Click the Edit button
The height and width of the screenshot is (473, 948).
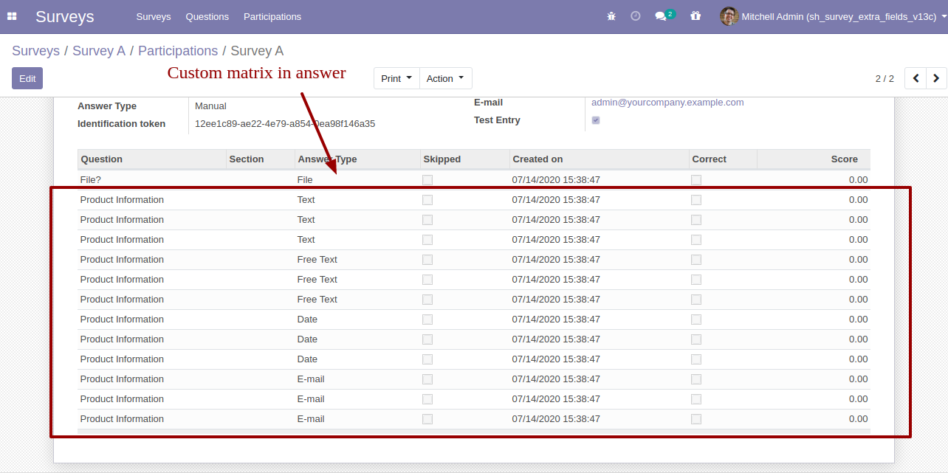coord(27,78)
